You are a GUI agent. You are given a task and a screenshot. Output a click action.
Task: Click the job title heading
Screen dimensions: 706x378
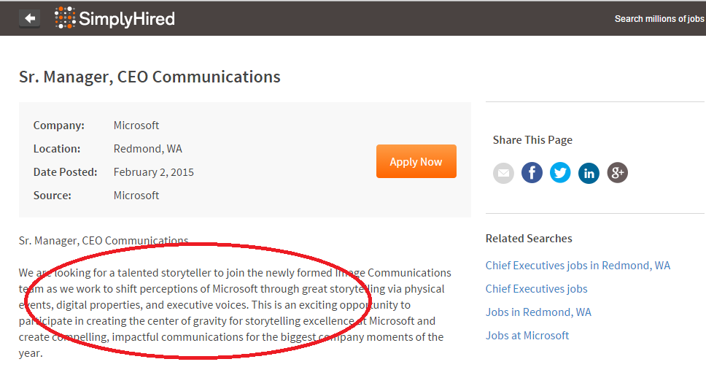click(150, 77)
